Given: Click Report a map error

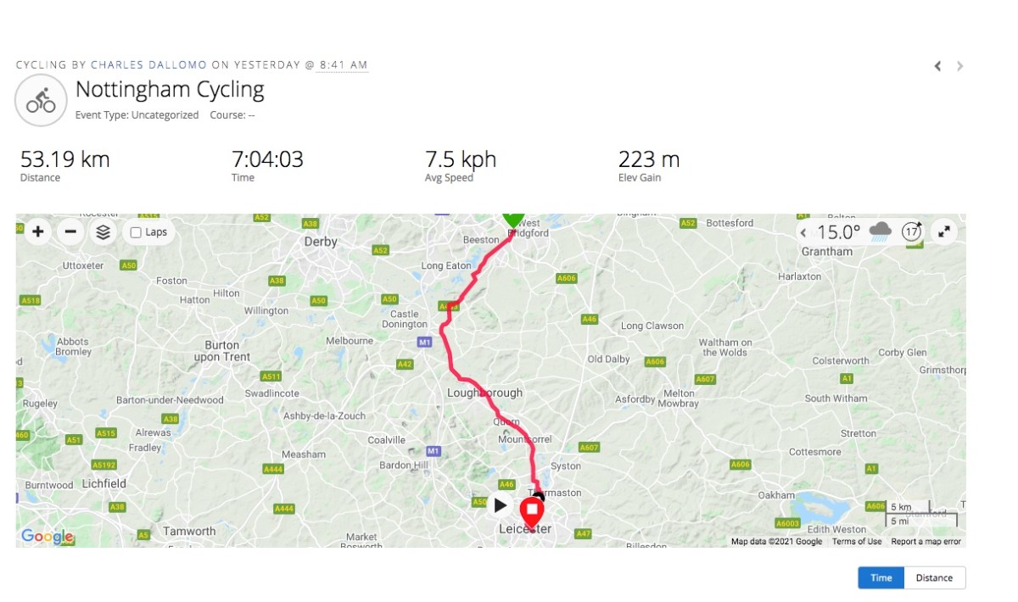Looking at the screenshot, I should tap(925, 541).
